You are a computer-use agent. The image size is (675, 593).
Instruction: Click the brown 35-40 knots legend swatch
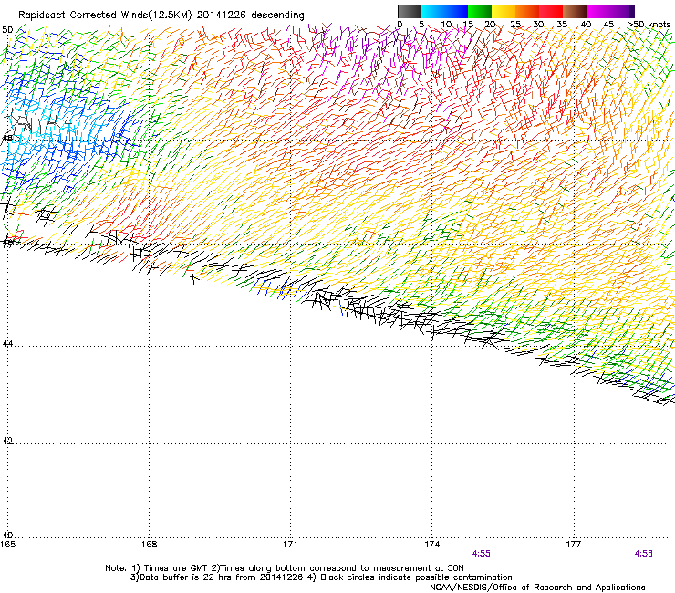(575, 11)
